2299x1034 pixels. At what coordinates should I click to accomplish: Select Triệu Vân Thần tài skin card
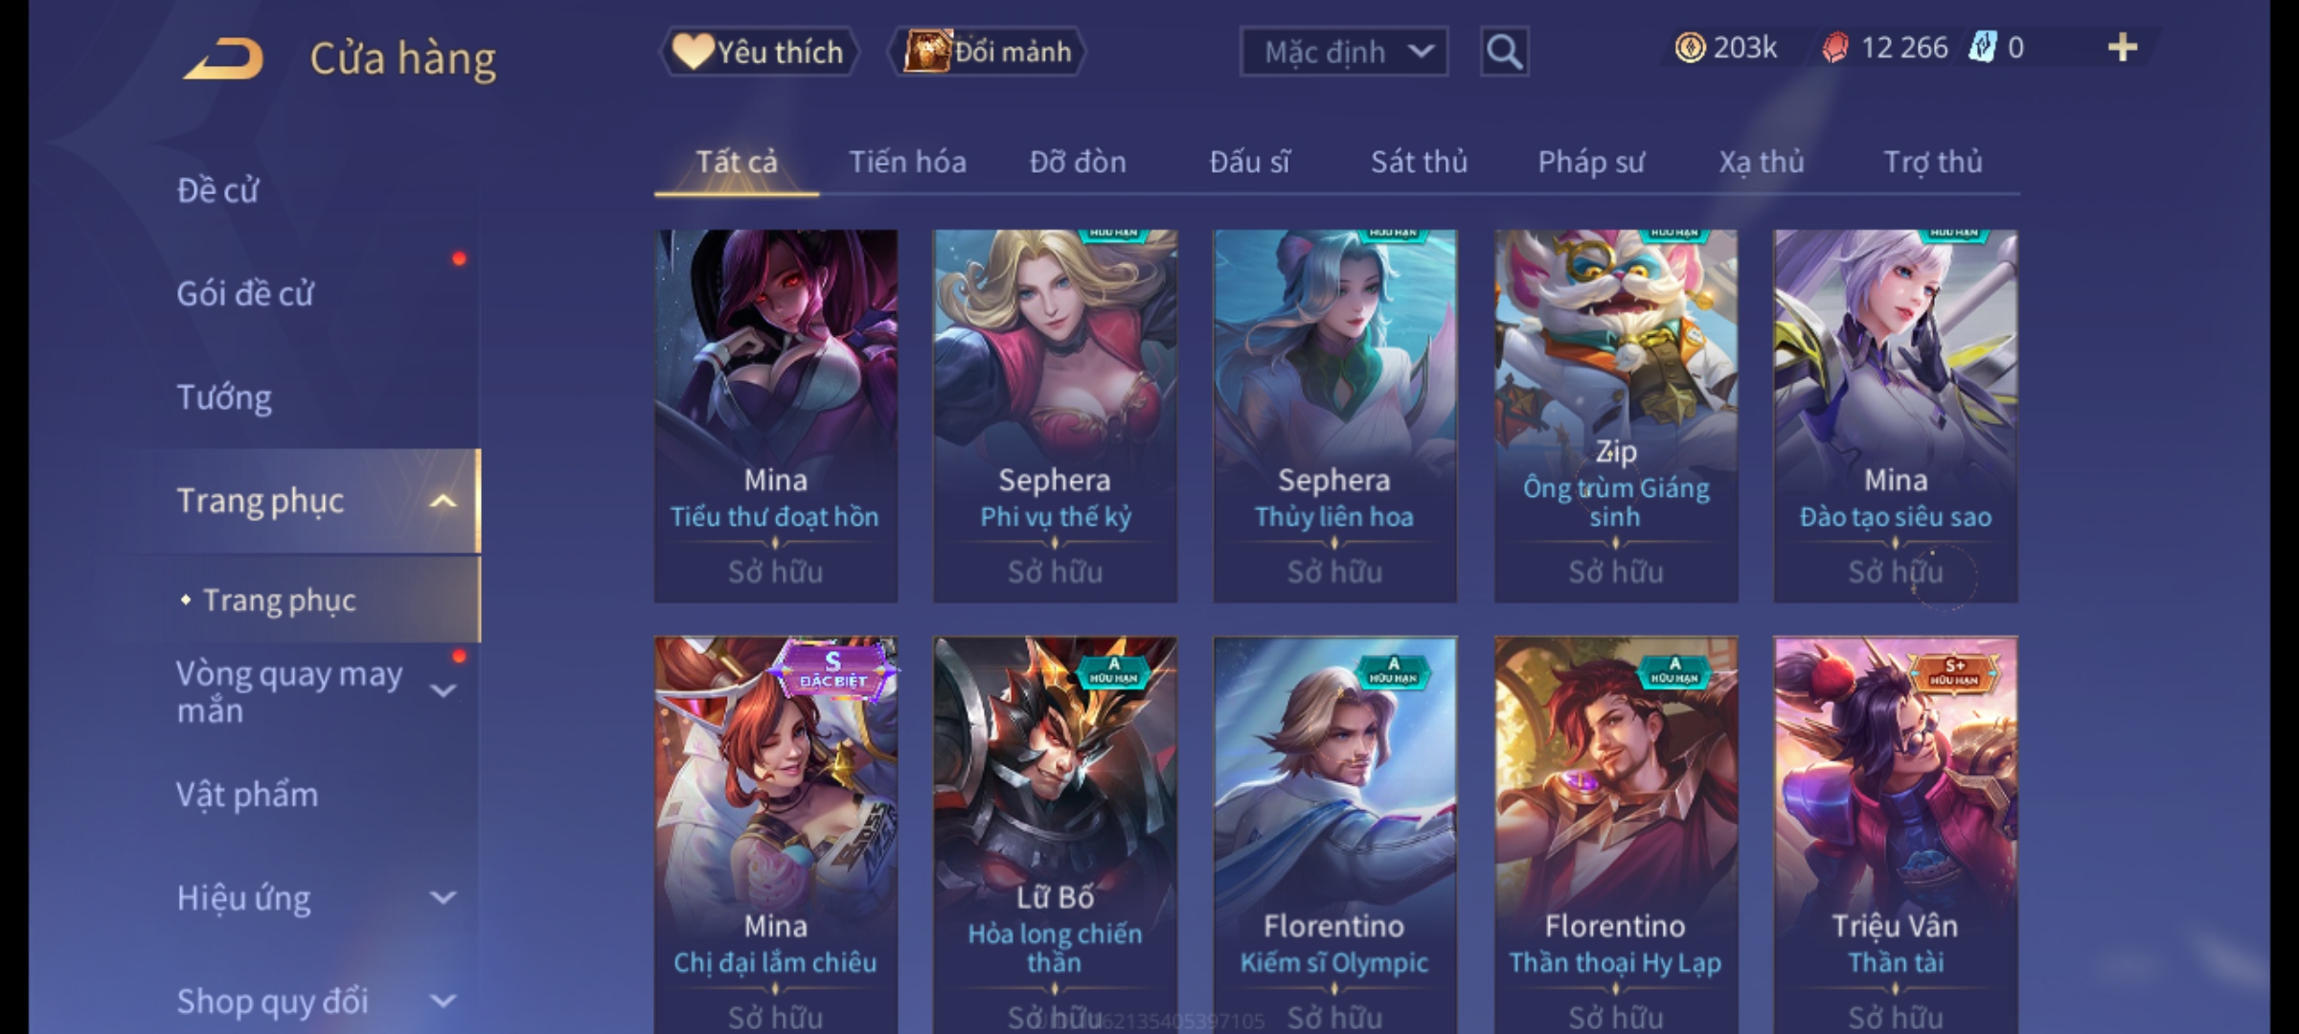pyautogui.click(x=1896, y=835)
